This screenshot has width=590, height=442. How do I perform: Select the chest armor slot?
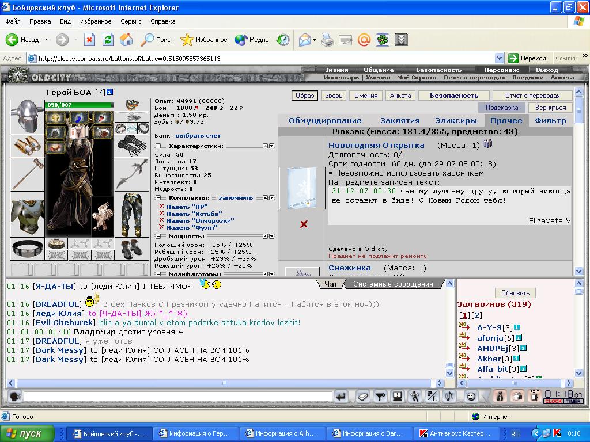(x=27, y=214)
